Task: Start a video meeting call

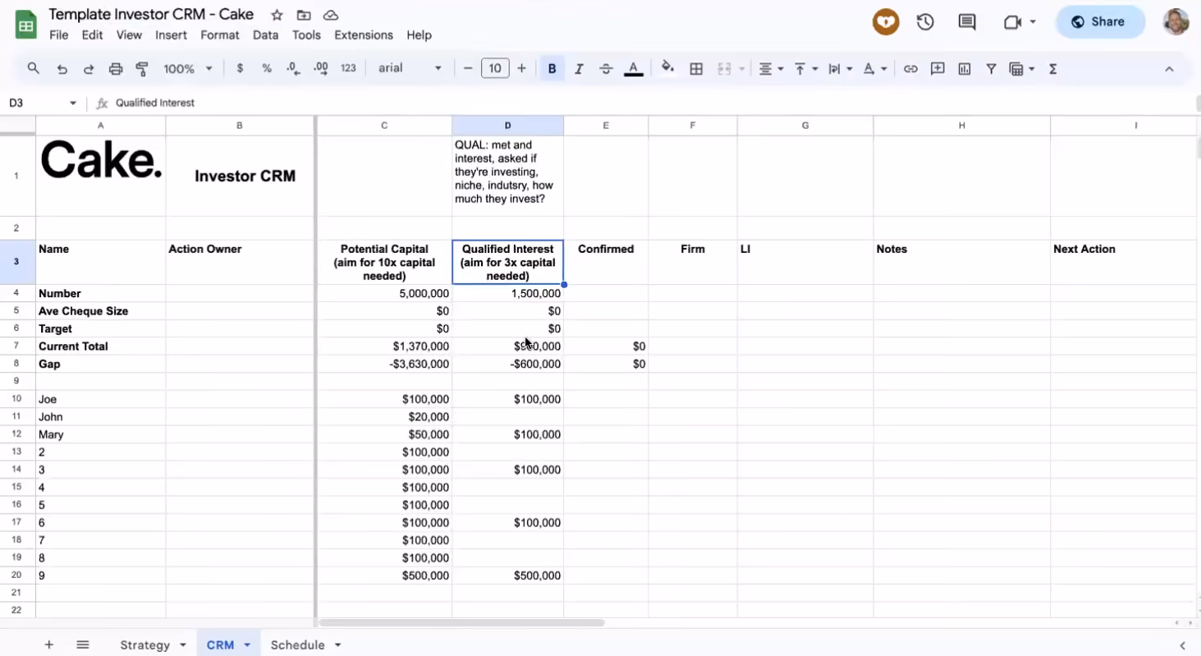Action: [x=1012, y=22]
